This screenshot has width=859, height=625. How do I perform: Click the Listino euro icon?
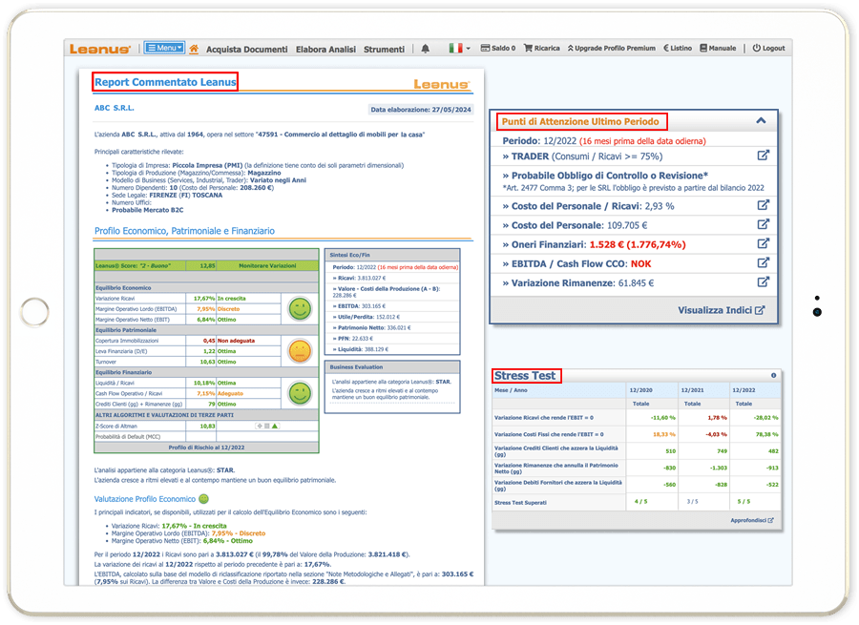[x=664, y=49]
